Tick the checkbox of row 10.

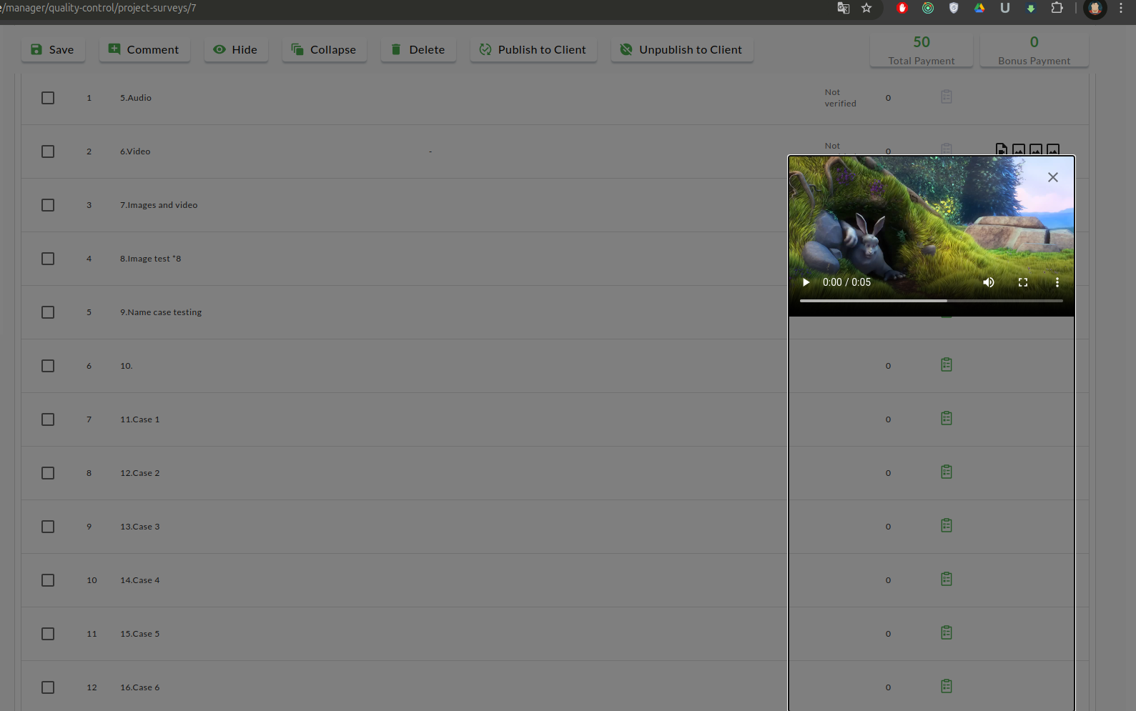pos(48,366)
